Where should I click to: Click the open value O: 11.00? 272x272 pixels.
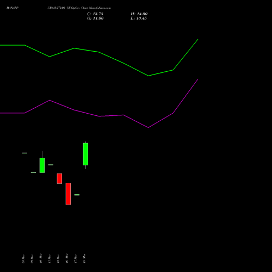[95, 18]
